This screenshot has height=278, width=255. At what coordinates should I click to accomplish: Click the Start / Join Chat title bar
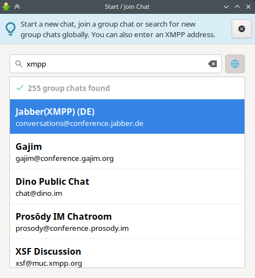(127, 7)
